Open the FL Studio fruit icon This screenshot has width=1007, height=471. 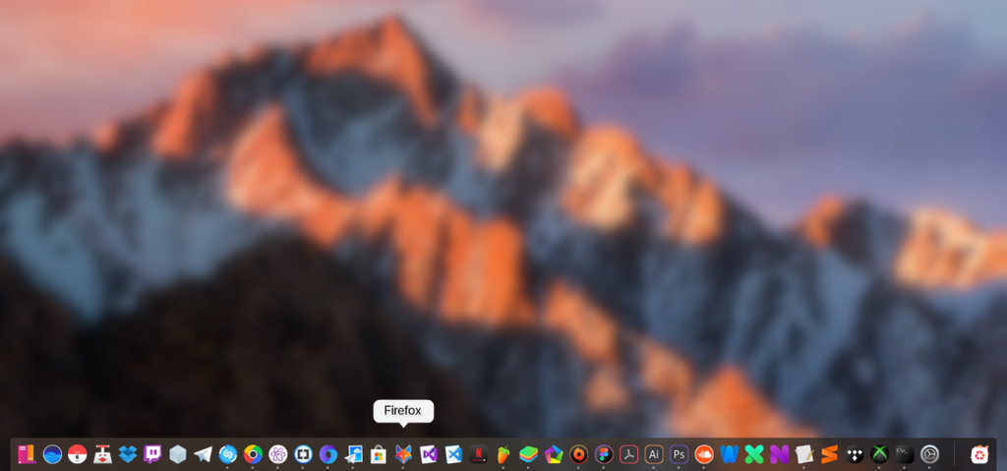[x=503, y=454]
